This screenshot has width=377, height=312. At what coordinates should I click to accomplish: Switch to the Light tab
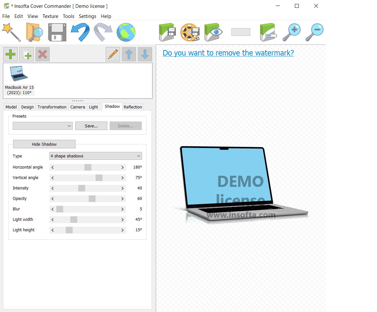(93, 107)
